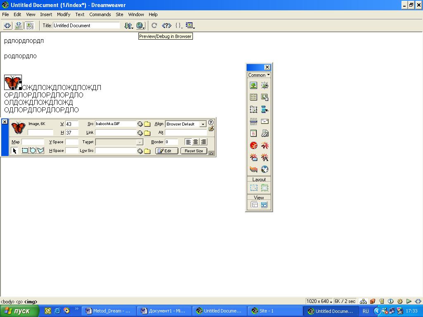423x317 pixels.
Task: Toggle left image alignment button
Action: coord(188,142)
